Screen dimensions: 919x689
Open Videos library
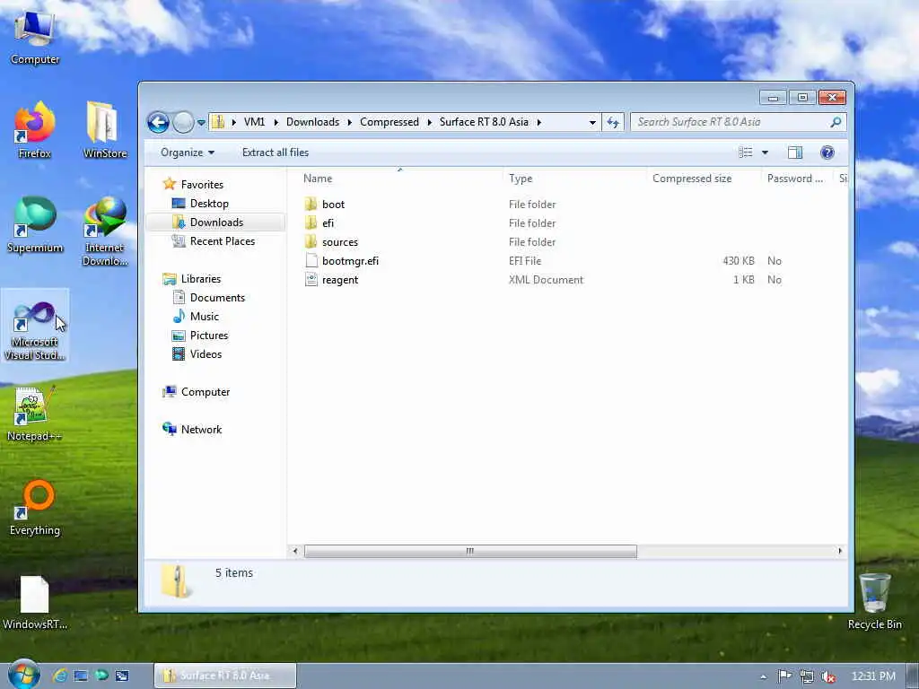click(206, 353)
